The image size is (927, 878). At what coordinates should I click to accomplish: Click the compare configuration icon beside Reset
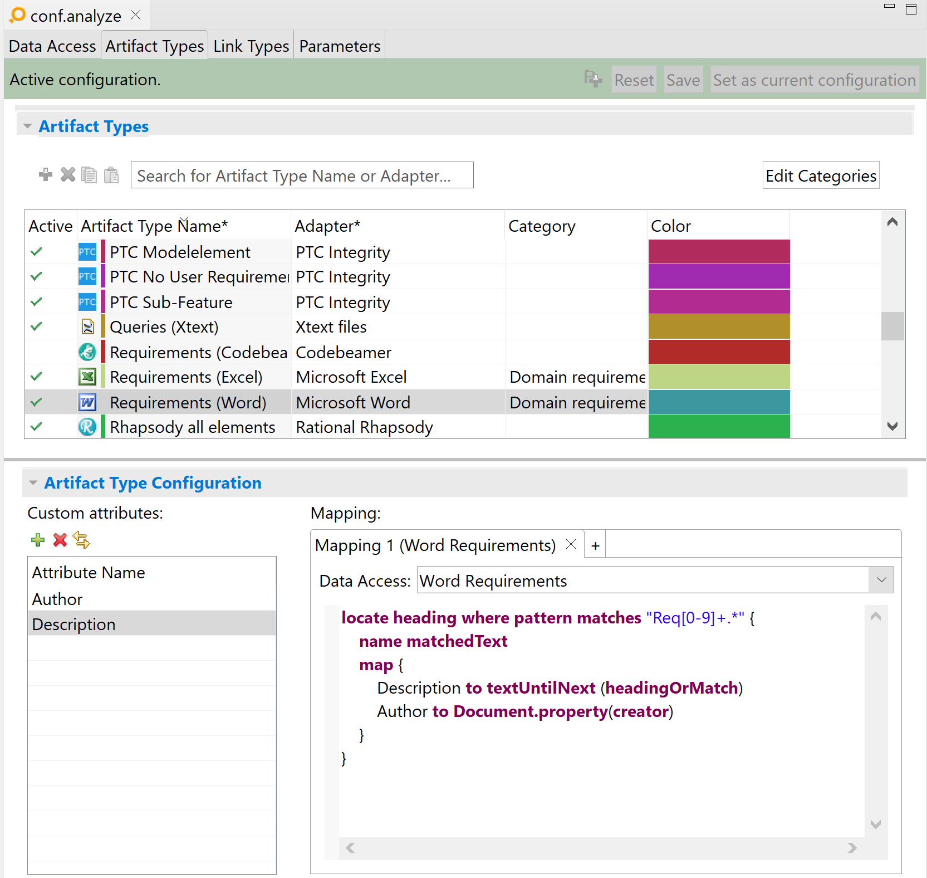593,79
